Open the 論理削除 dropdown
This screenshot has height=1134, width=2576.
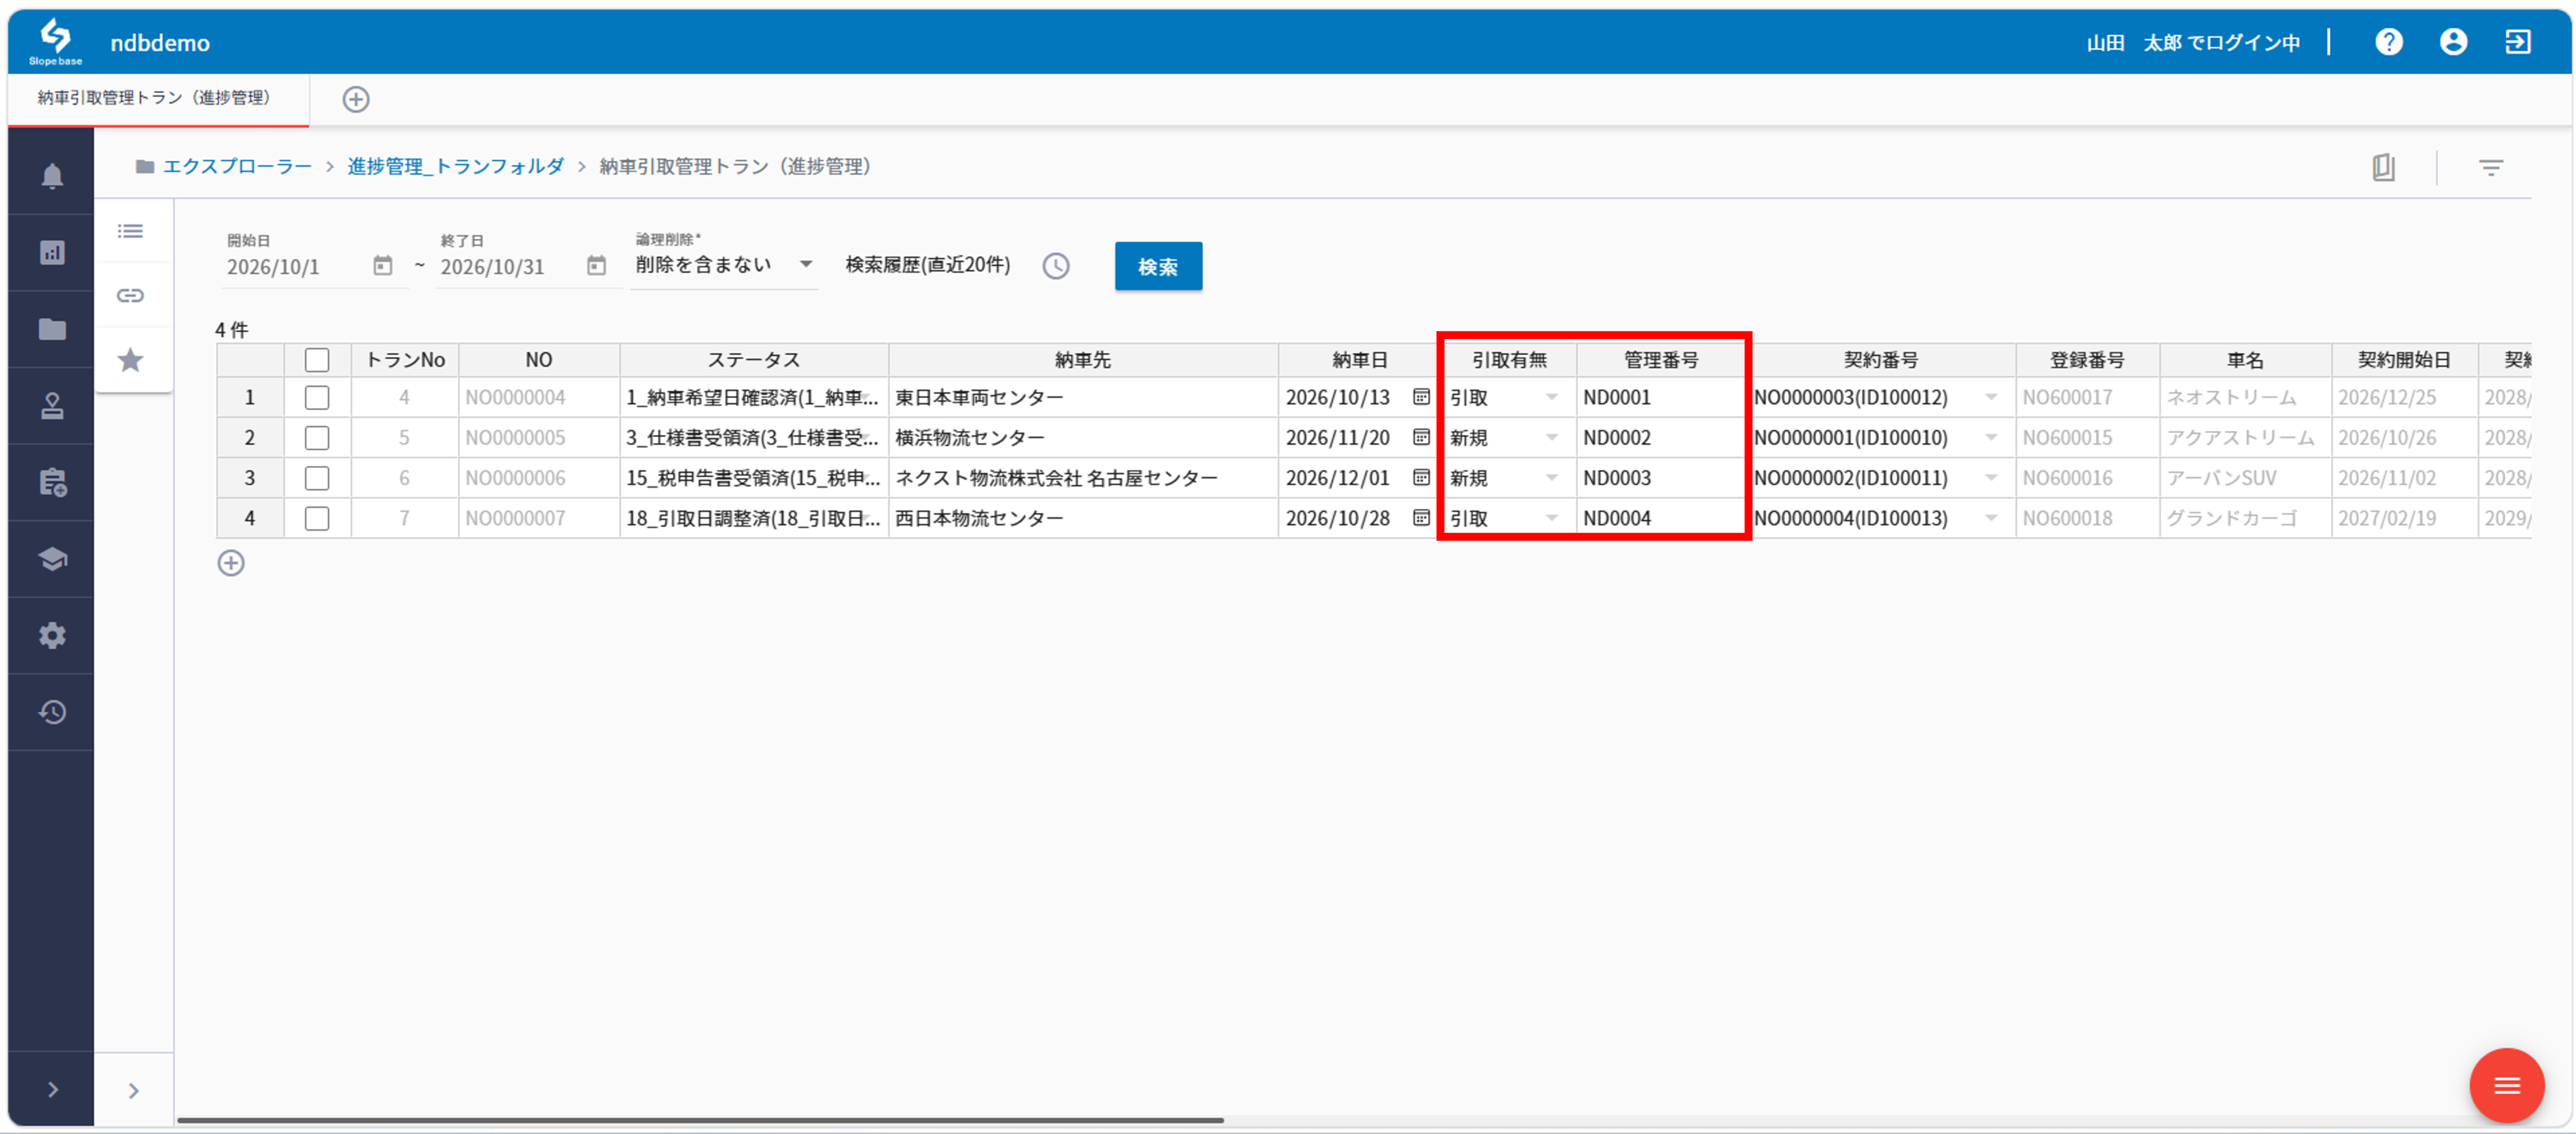[724, 265]
